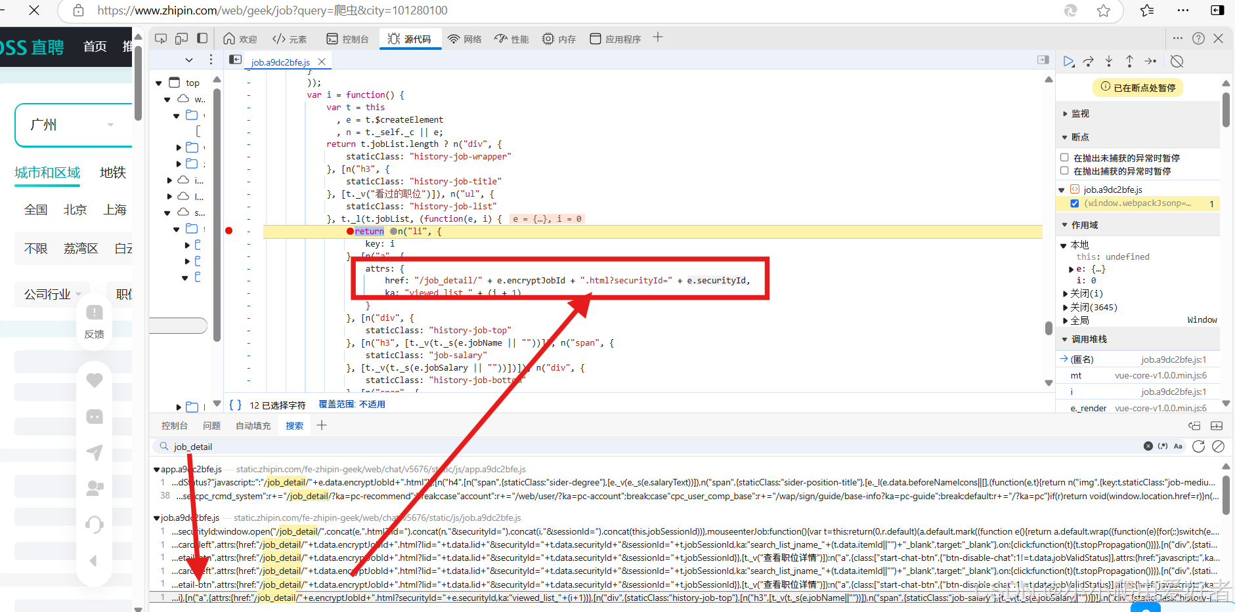Open browser settings and more menu
Viewport: 1235px width, 612px height.
(1183, 10)
